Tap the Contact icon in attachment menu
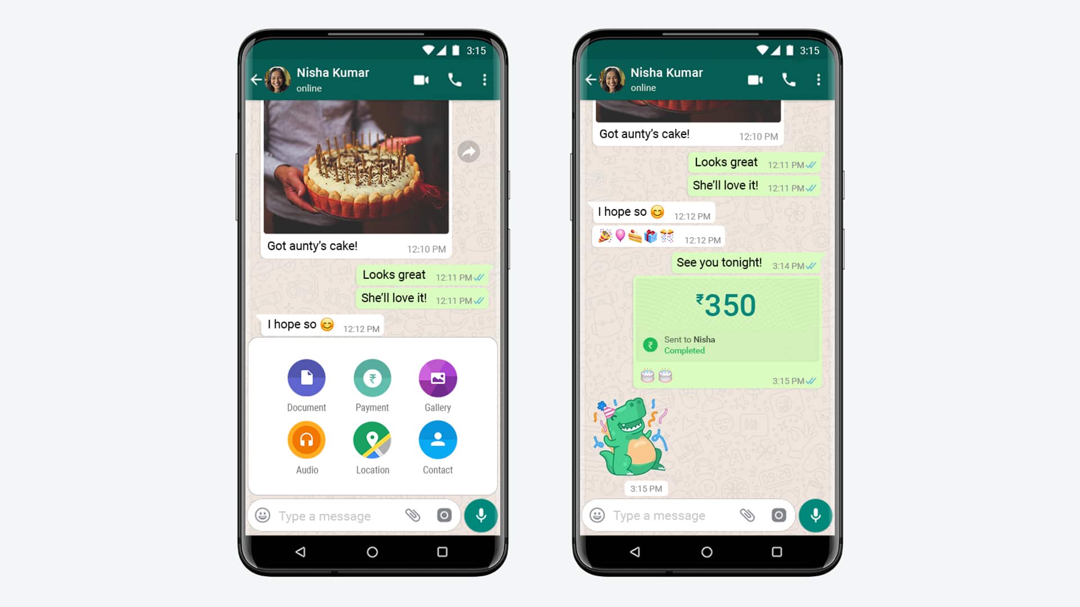1080x607 pixels. tap(438, 440)
